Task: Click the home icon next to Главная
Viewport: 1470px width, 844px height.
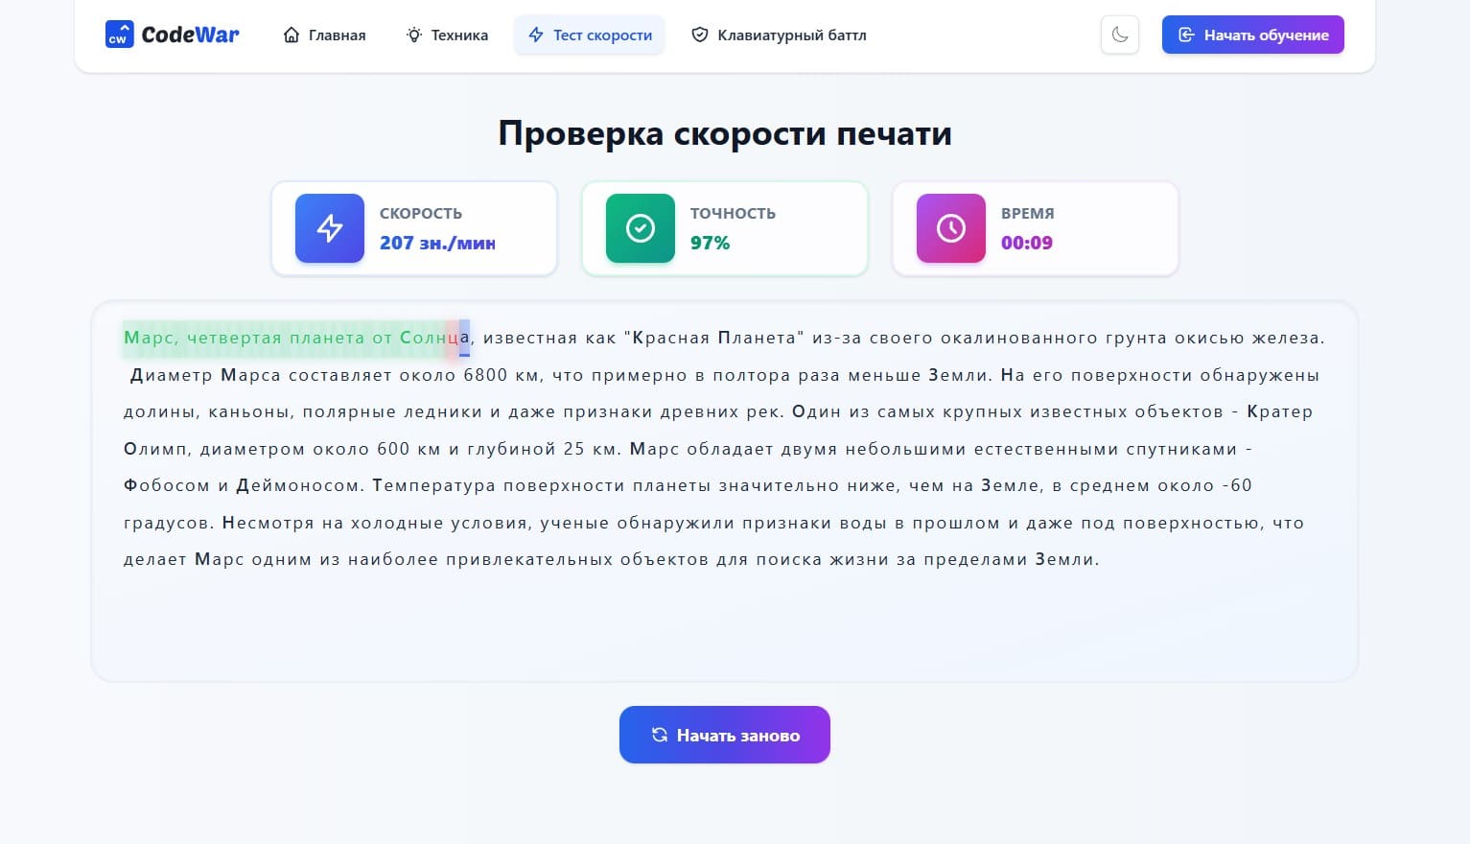Action: [x=291, y=34]
